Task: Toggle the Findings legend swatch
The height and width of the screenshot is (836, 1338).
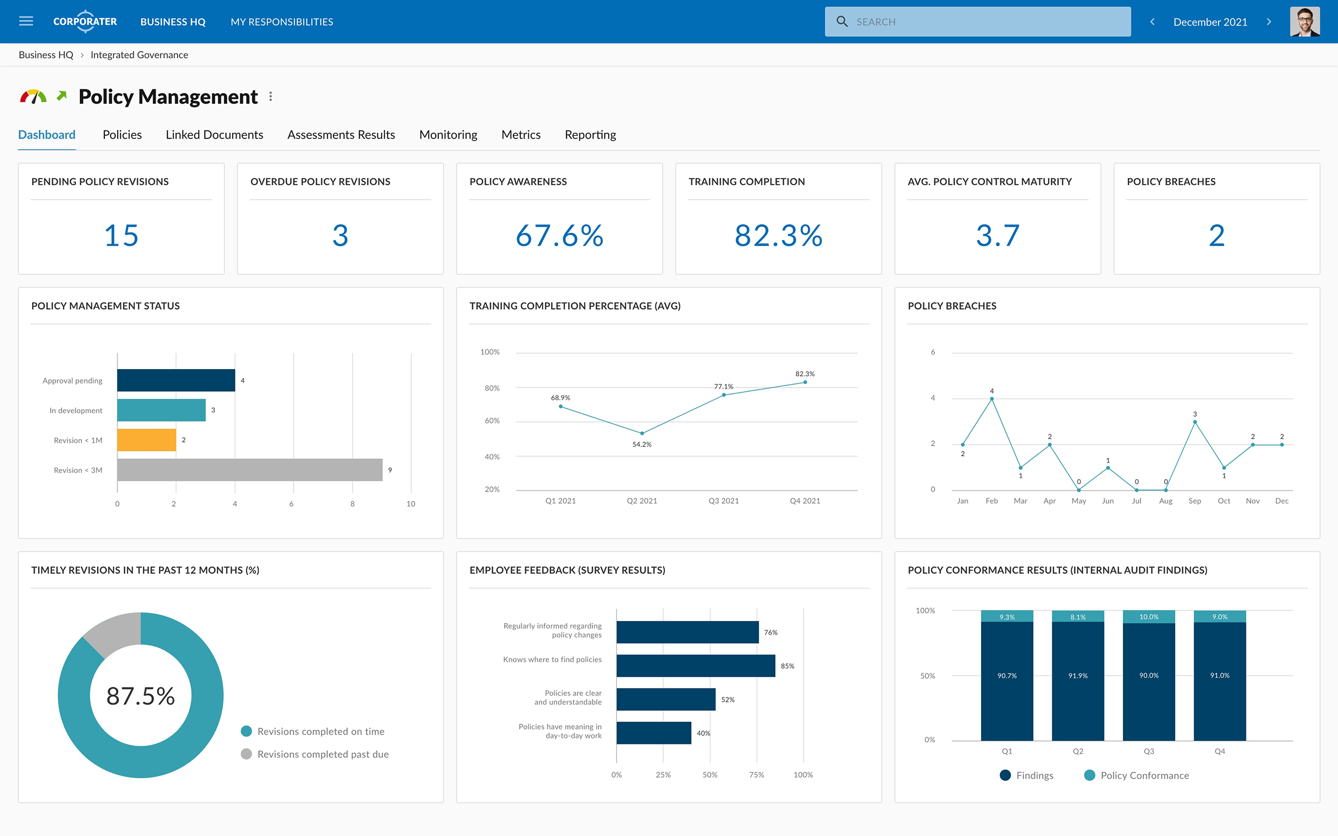Action: pyautogui.click(x=1006, y=775)
